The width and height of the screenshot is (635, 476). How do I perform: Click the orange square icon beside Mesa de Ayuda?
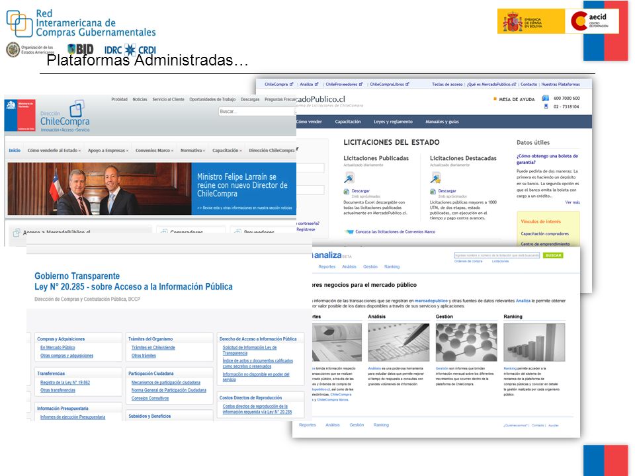tap(495, 99)
